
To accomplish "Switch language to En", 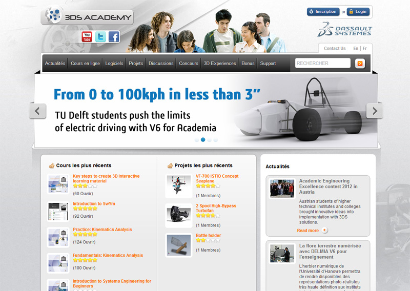I will tap(356, 48).
